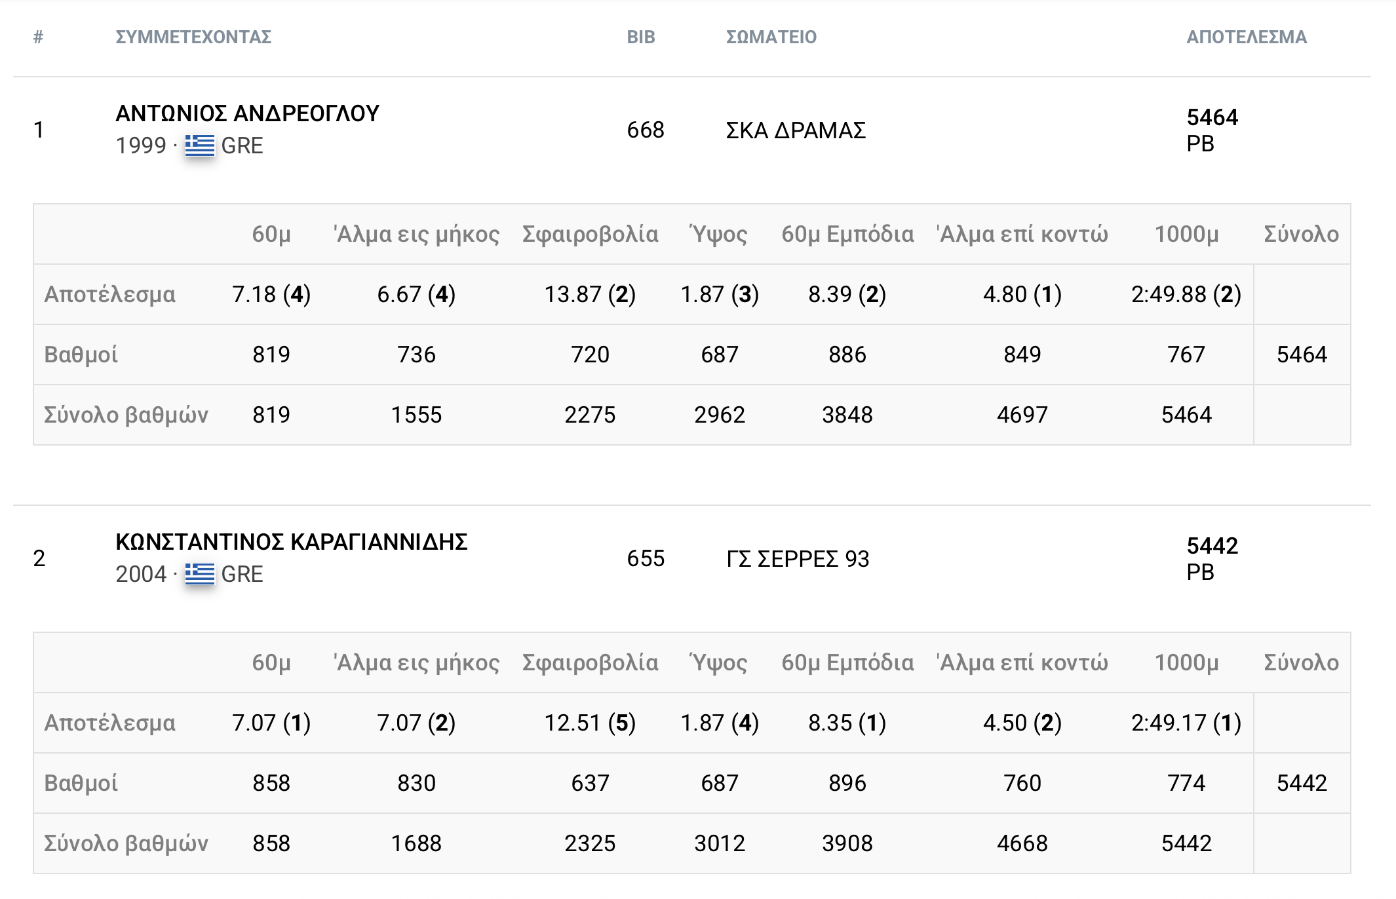Select the 2:49.17 (1) 1000m result
The image size is (1396, 899).
[1186, 723]
